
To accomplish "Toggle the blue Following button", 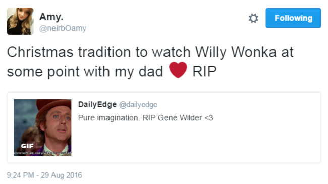I will point(293,18).
